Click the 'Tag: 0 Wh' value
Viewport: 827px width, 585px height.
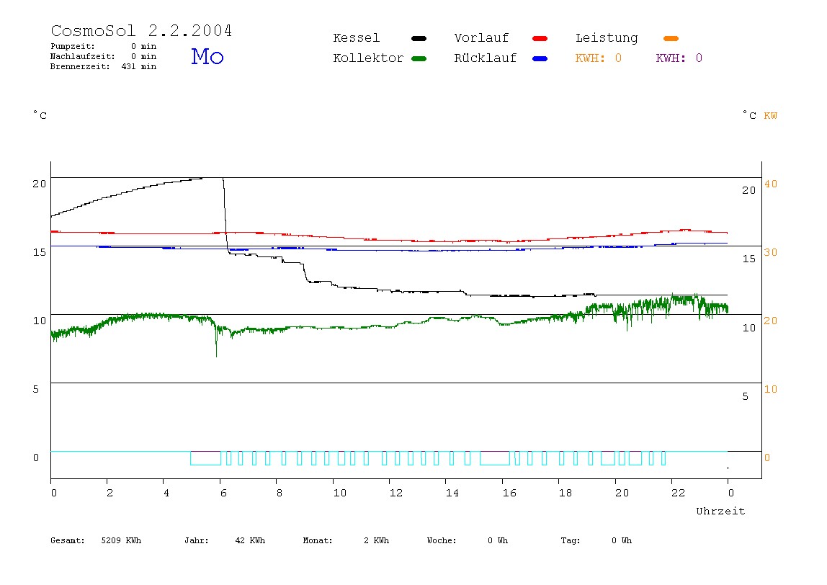pyautogui.click(x=596, y=540)
